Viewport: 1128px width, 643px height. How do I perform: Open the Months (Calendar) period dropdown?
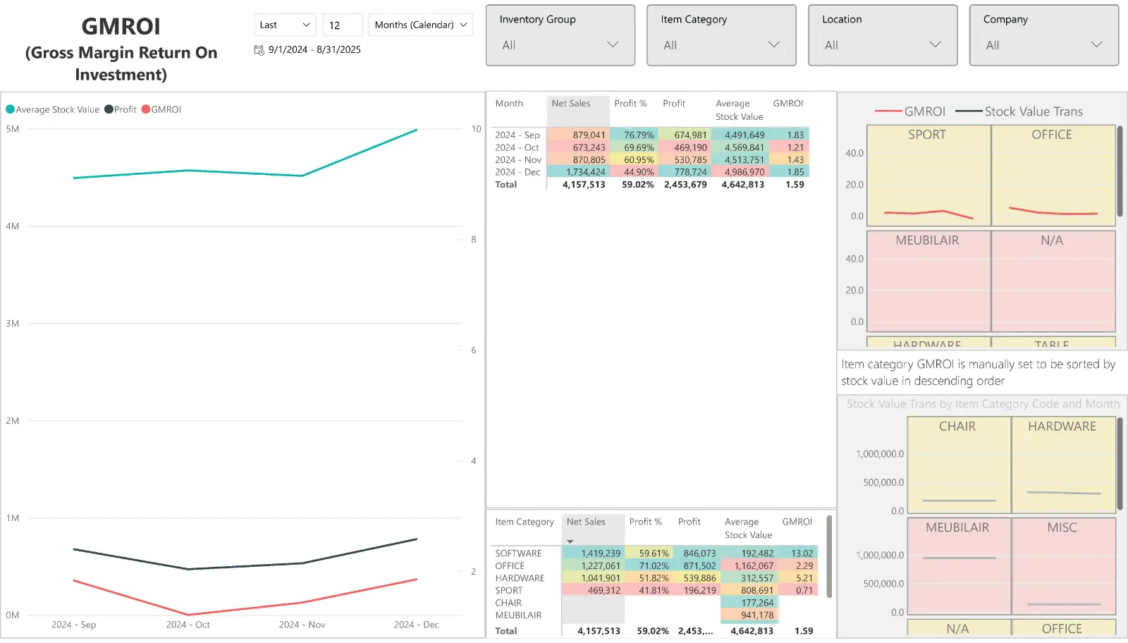point(420,25)
